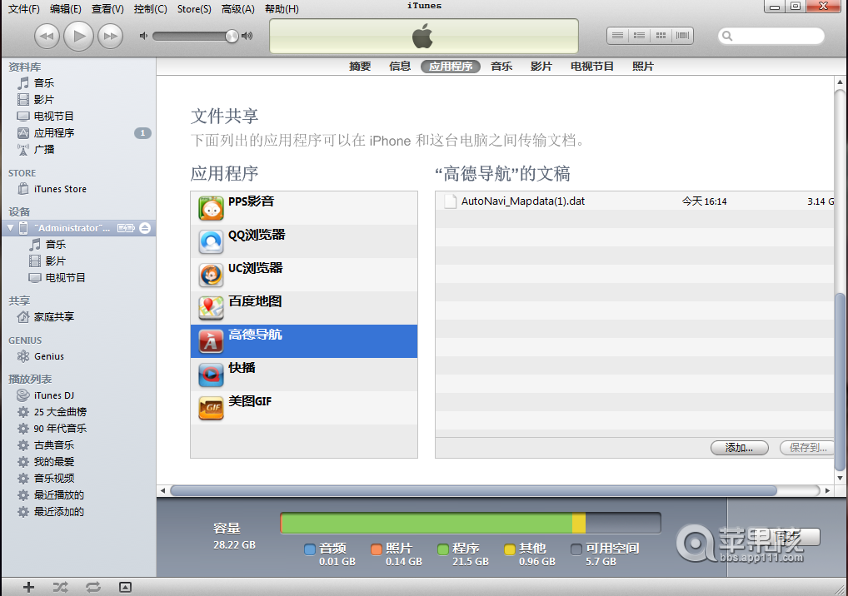The height and width of the screenshot is (596, 848).
Task: Switch to the 摘要 tab
Action: [x=360, y=66]
